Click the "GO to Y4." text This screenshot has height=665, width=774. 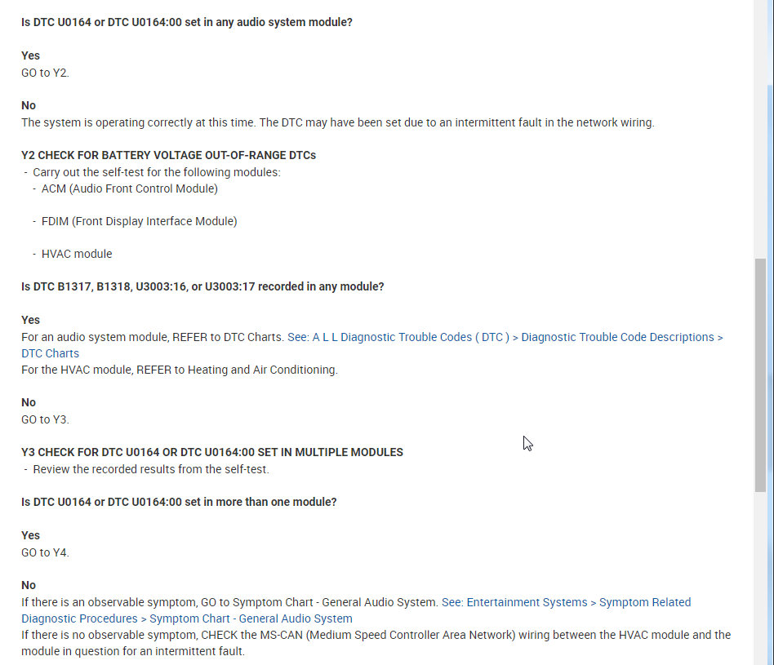(45, 552)
